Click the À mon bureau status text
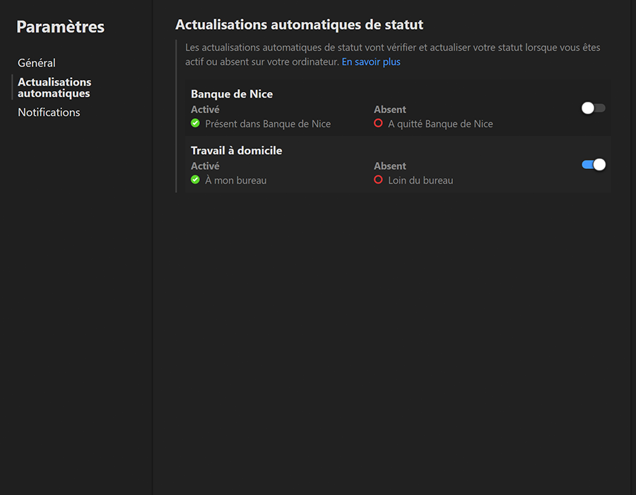 (236, 180)
